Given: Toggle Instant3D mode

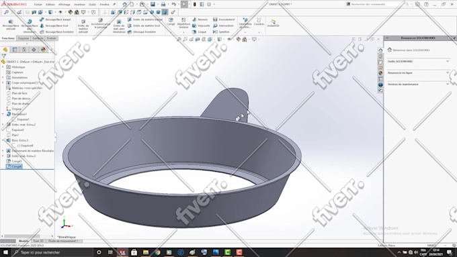Looking at the screenshot, I should (273, 23).
